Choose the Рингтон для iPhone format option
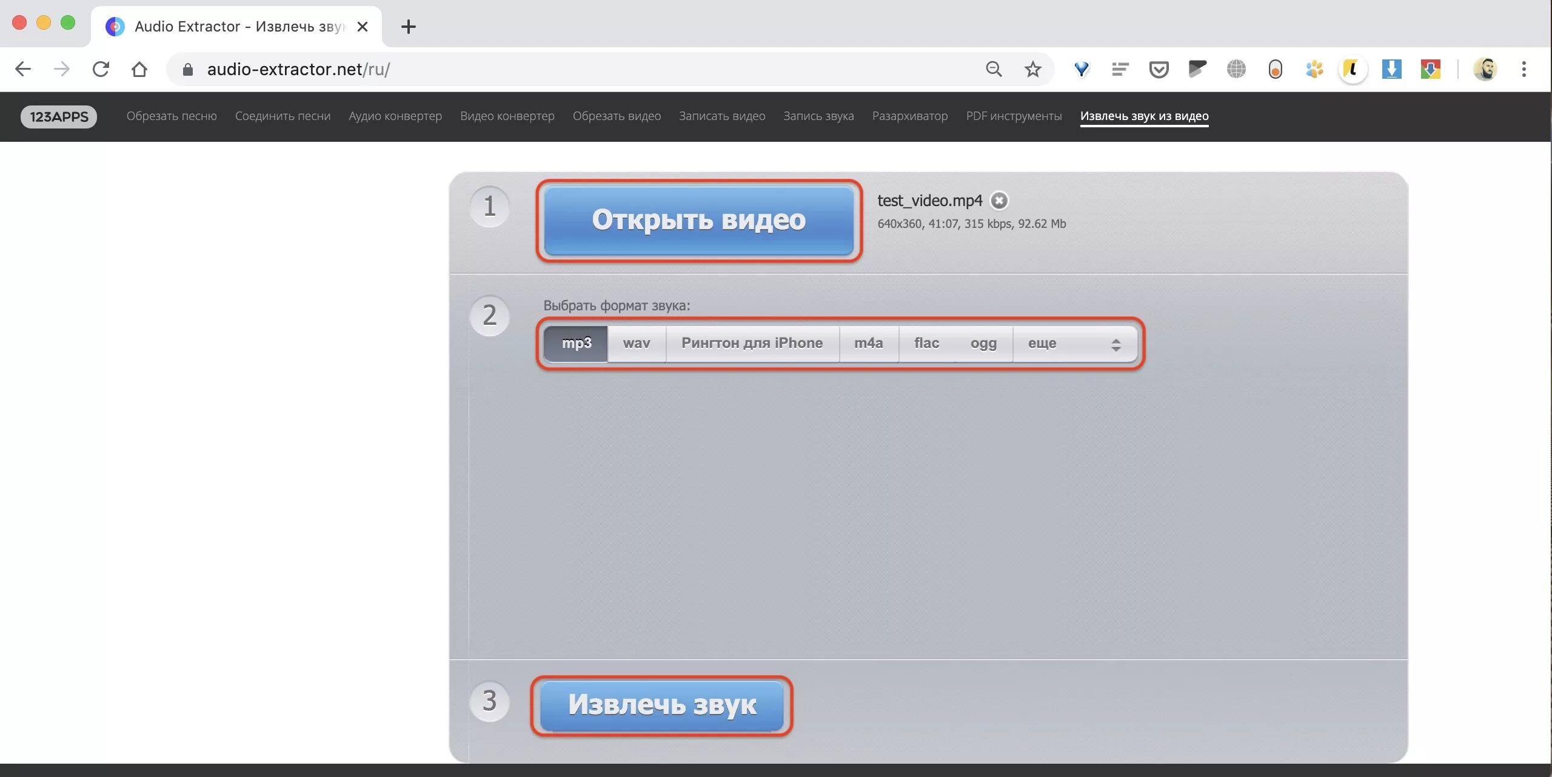 click(752, 344)
